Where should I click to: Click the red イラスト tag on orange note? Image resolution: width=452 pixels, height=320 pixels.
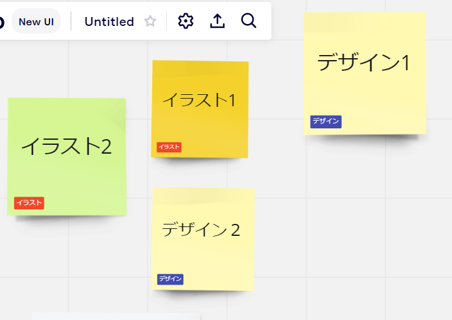click(x=169, y=147)
